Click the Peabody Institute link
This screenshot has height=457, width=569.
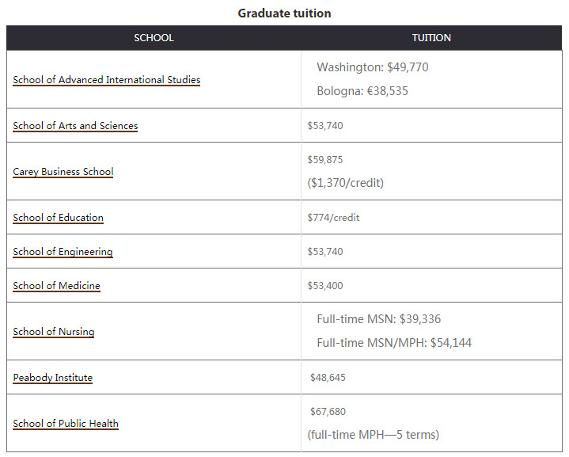(52, 377)
